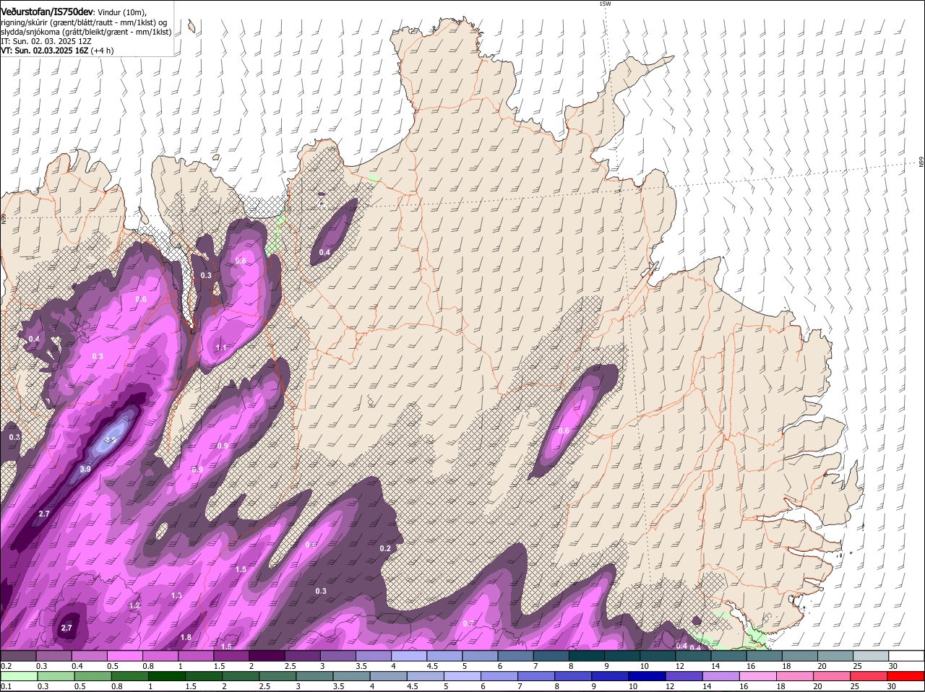The width and height of the screenshot is (925, 692).
Task: Click the 4.9 snowfall maximum value
Action: tap(111, 439)
